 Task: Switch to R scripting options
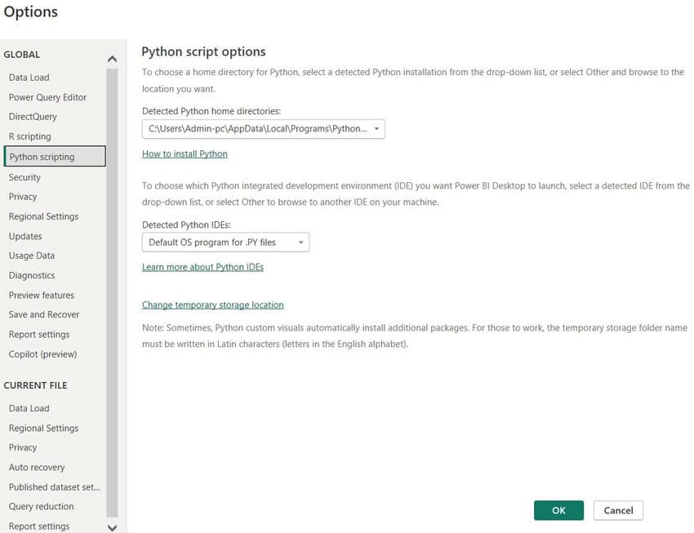[x=29, y=136]
